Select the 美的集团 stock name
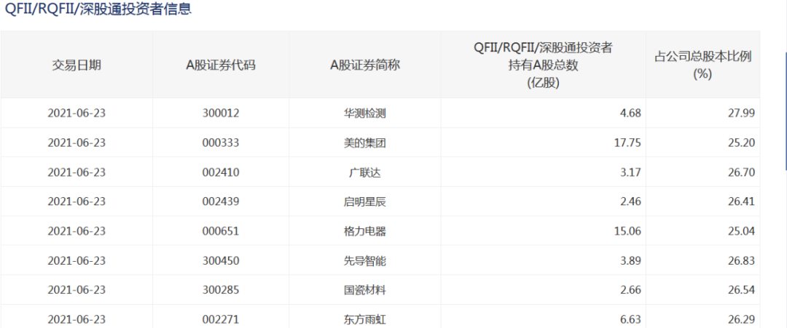The width and height of the screenshot is (787, 328). (364, 143)
